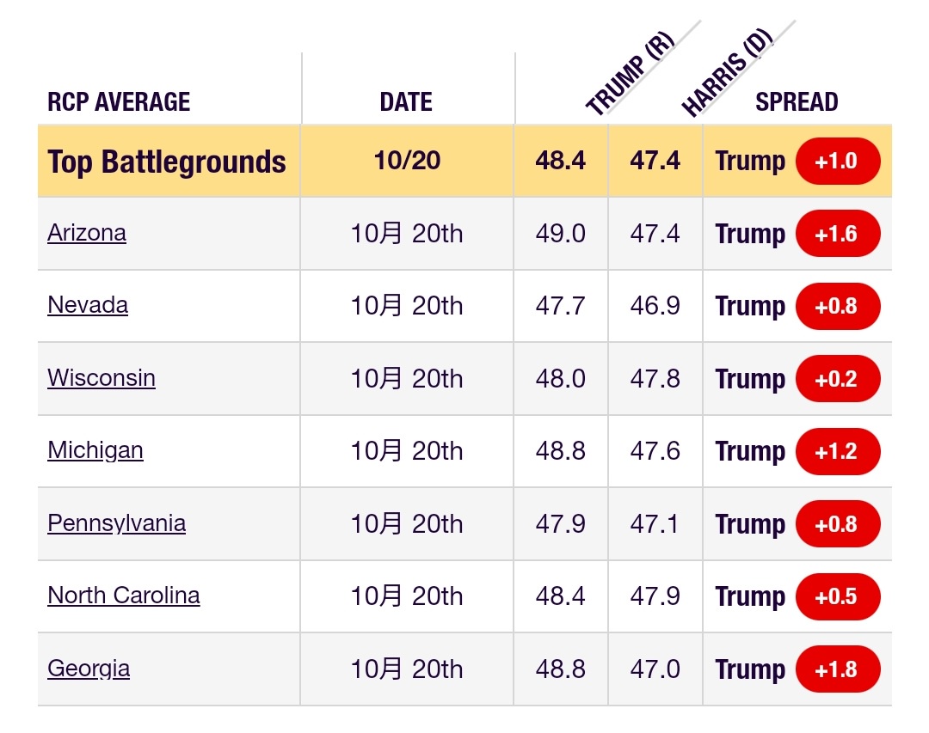Click the Top Battlegrounds row title
Image resolution: width=929 pixels, height=733 pixels.
coord(167,162)
